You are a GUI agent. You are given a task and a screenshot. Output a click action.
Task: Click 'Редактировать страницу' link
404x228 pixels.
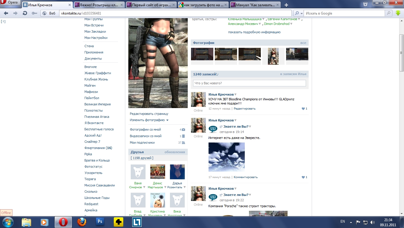coord(149,114)
